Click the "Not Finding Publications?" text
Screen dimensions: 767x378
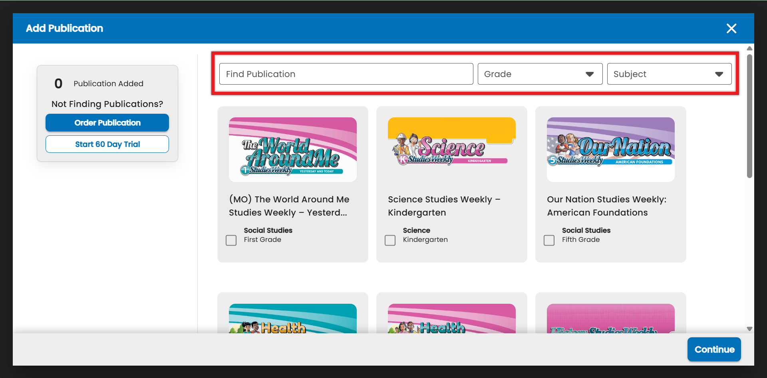coord(107,104)
